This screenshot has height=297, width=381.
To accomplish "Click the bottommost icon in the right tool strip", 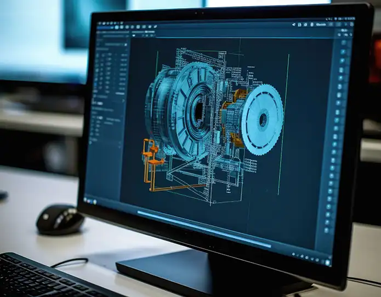I will tap(326, 230).
